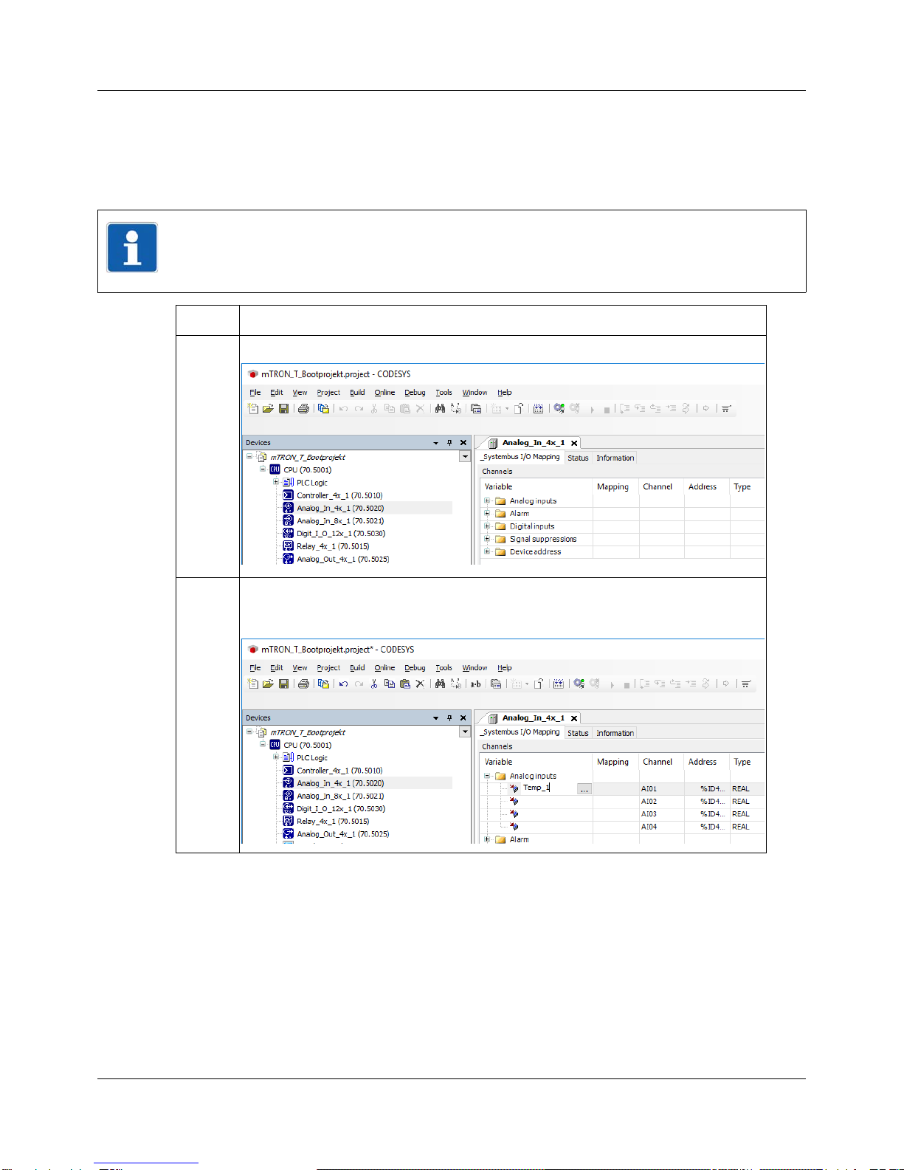Open Devices panel dropdown arrow in upper window
The width and height of the screenshot is (904, 1170).
pos(435,443)
